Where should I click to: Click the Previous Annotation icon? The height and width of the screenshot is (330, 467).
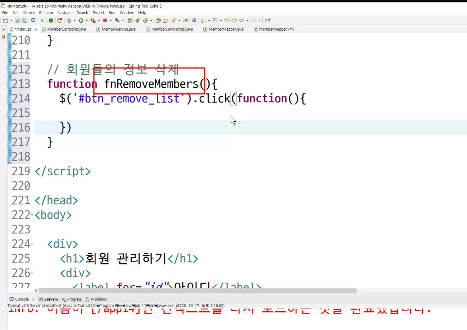[x=215, y=21]
